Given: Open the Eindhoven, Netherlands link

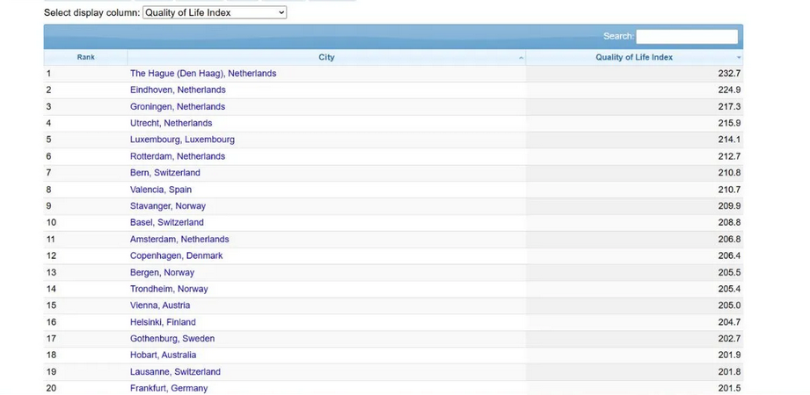Looking at the screenshot, I should (x=178, y=90).
